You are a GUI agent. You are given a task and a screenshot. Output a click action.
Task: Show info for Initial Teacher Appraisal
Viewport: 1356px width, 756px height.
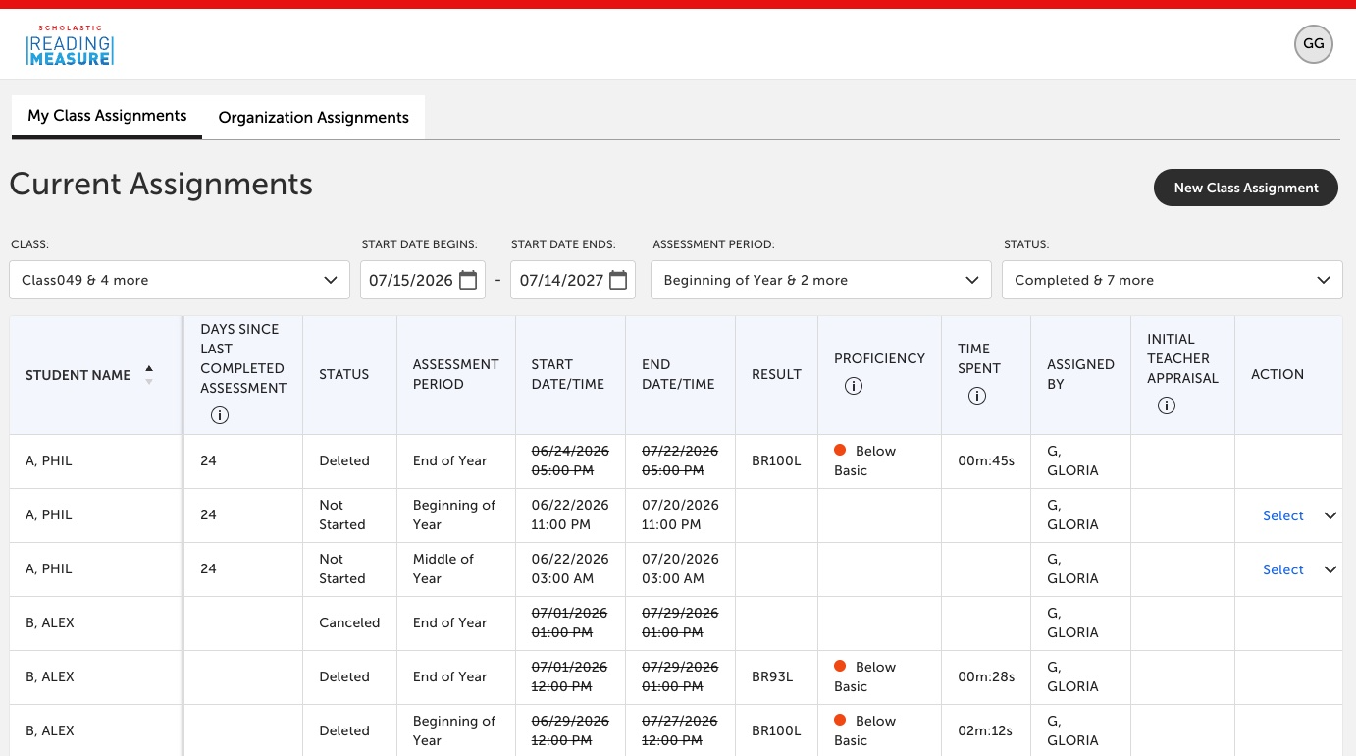pyautogui.click(x=1167, y=405)
